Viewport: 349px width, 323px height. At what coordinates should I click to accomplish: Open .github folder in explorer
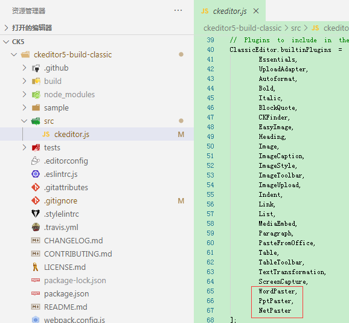tap(56, 68)
